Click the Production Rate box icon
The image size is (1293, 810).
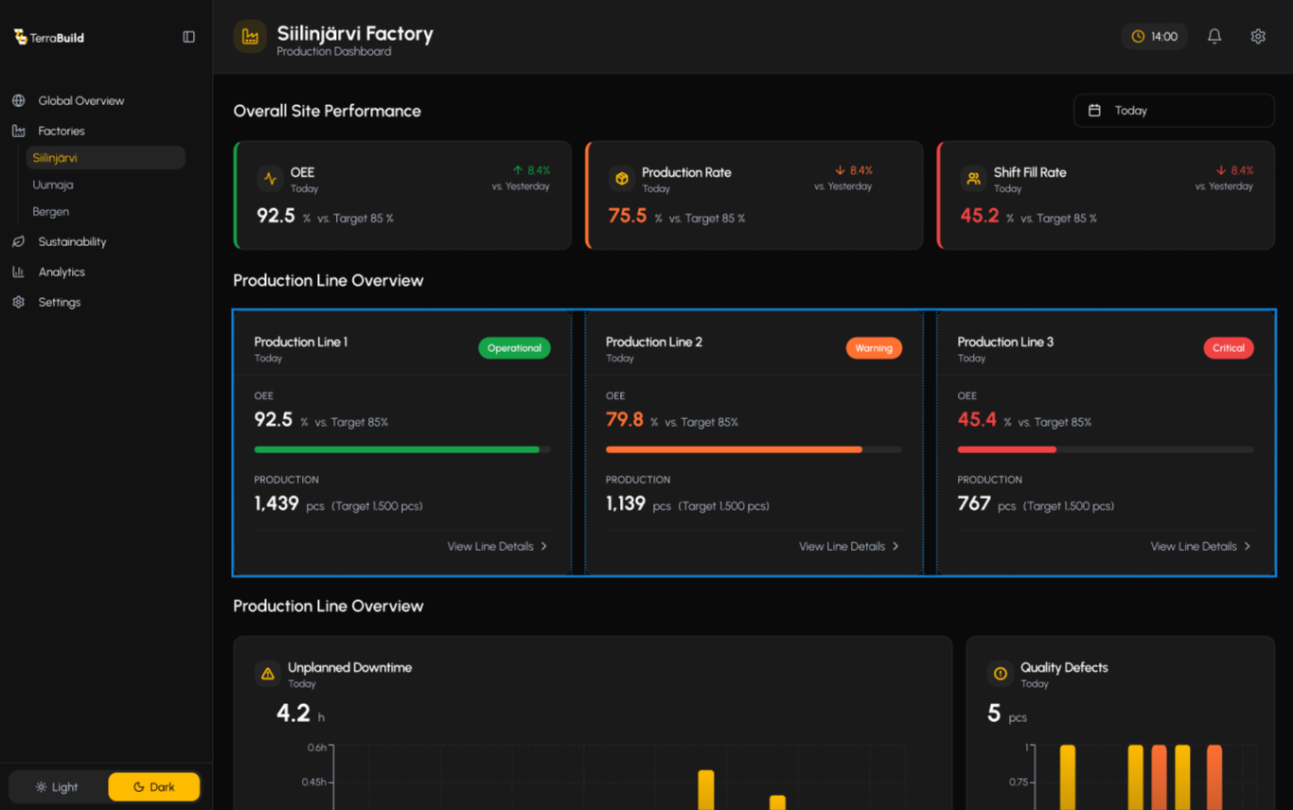coord(622,179)
